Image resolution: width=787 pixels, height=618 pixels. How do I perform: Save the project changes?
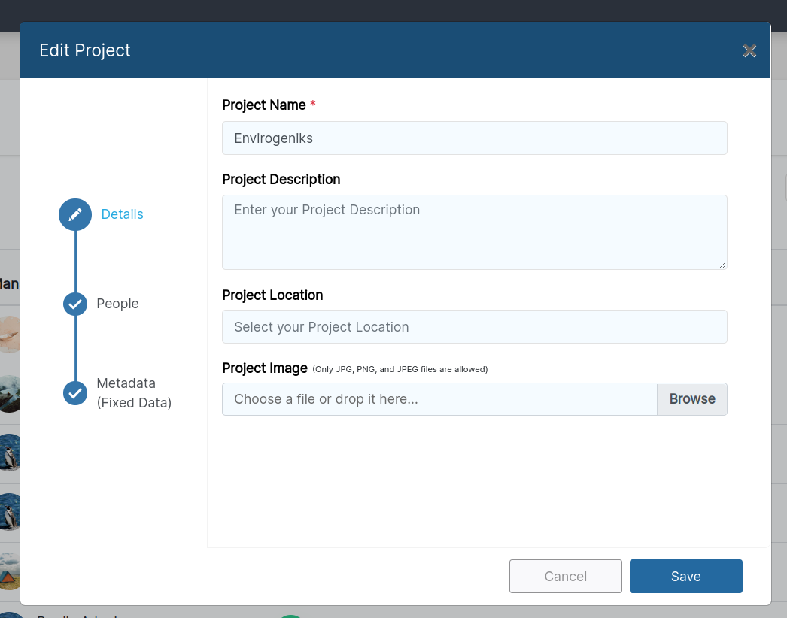tap(686, 577)
